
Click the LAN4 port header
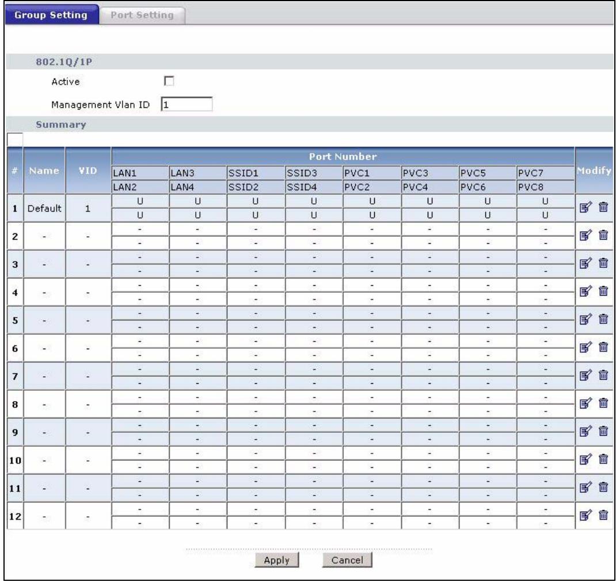pos(198,187)
